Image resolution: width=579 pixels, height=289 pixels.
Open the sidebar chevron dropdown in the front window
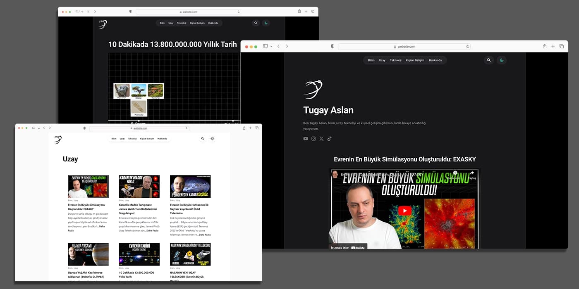coord(38,128)
